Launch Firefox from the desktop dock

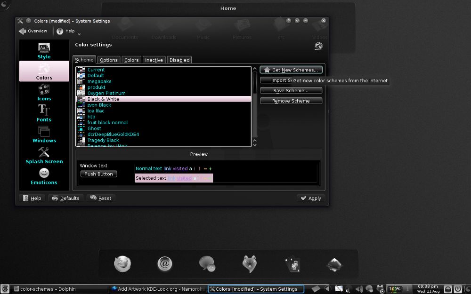tap(122, 264)
